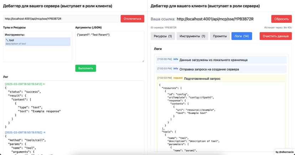Click the info badge beside 'Отправка запроса'
The image size is (295, 155).
click(176, 68)
